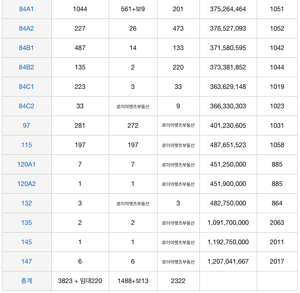Open the 84A2 type link
The height and width of the screenshot is (293, 300).
[26, 28]
